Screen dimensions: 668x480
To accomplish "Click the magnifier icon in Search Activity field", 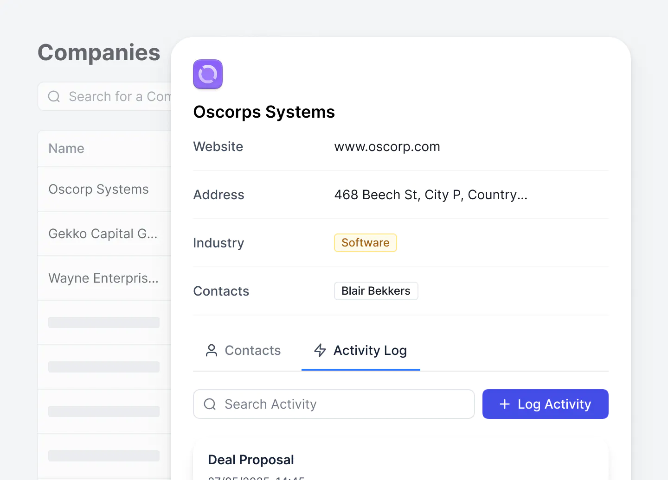I will (210, 404).
